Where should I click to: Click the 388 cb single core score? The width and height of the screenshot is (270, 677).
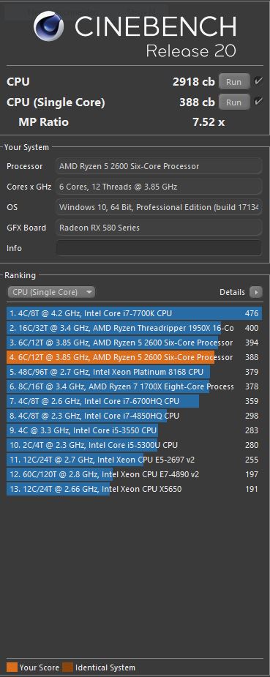tap(197, 102)
